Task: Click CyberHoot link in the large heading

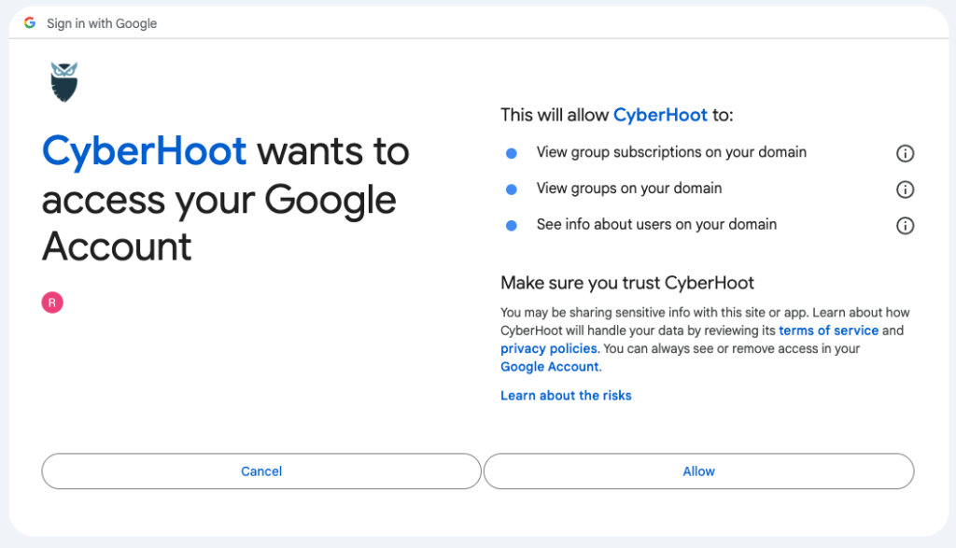Action: 144,151
